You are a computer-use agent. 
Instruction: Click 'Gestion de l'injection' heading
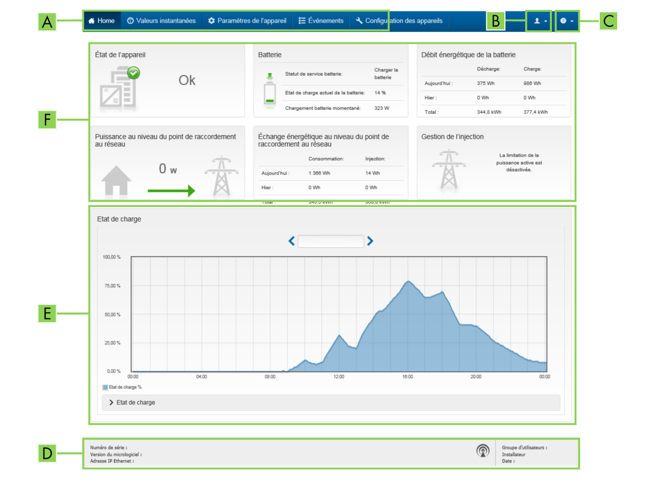tap(453, 136)
